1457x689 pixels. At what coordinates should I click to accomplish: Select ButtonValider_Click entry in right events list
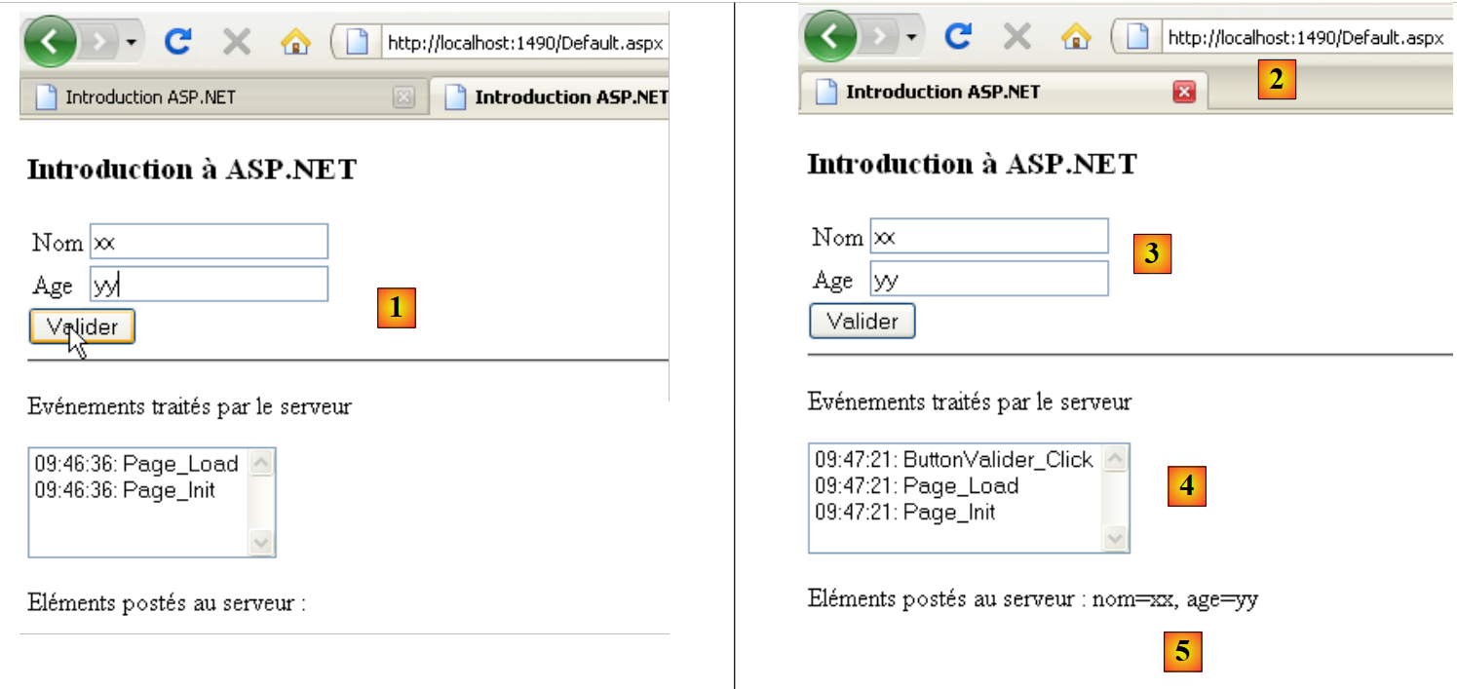[x=954, y=459]
